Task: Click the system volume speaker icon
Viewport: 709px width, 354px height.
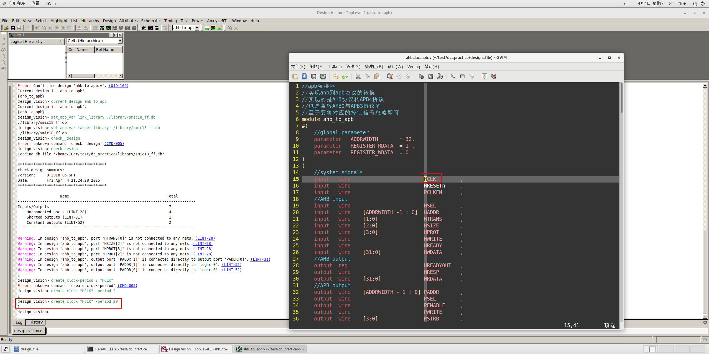Action: (x=694, y=4)
